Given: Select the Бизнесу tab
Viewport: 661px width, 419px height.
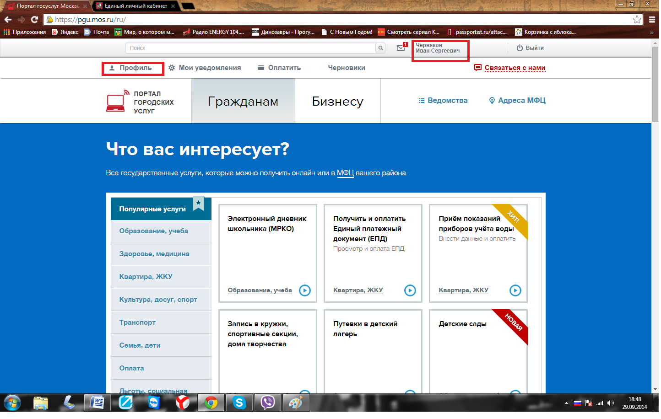Looking at the screenshot, I should (338, 101).
